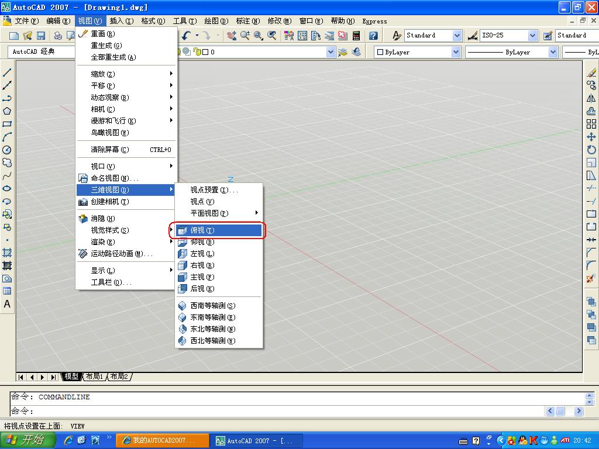Select the Construction line tool
Screen dimensions: 599x449
[7, 85]
